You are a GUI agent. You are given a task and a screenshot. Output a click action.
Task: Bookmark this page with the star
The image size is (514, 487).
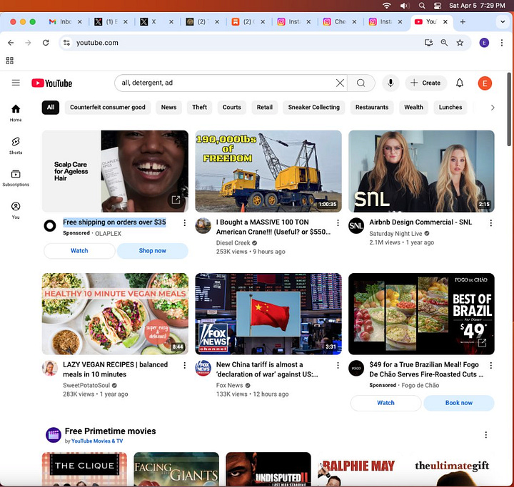[x=460, y=43]
